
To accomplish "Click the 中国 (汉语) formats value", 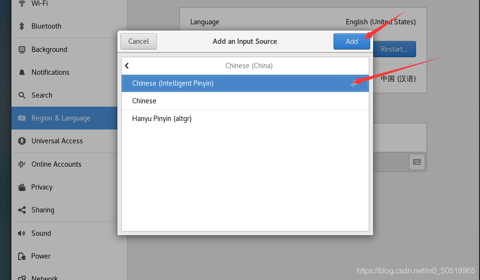I will 398,79.
